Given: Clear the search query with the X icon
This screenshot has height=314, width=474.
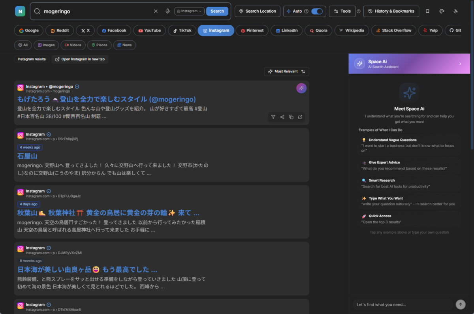Looking at the screenshot, I should click(x=156, y=11).
